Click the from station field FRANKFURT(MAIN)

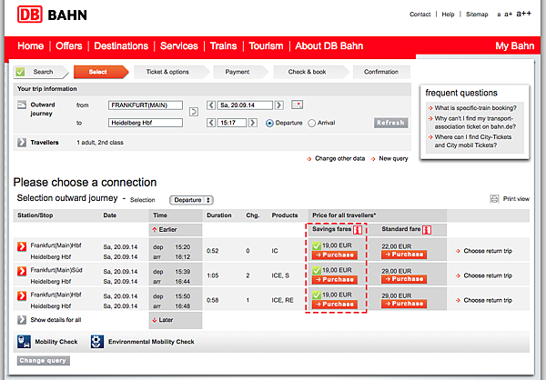pos(146,105)
